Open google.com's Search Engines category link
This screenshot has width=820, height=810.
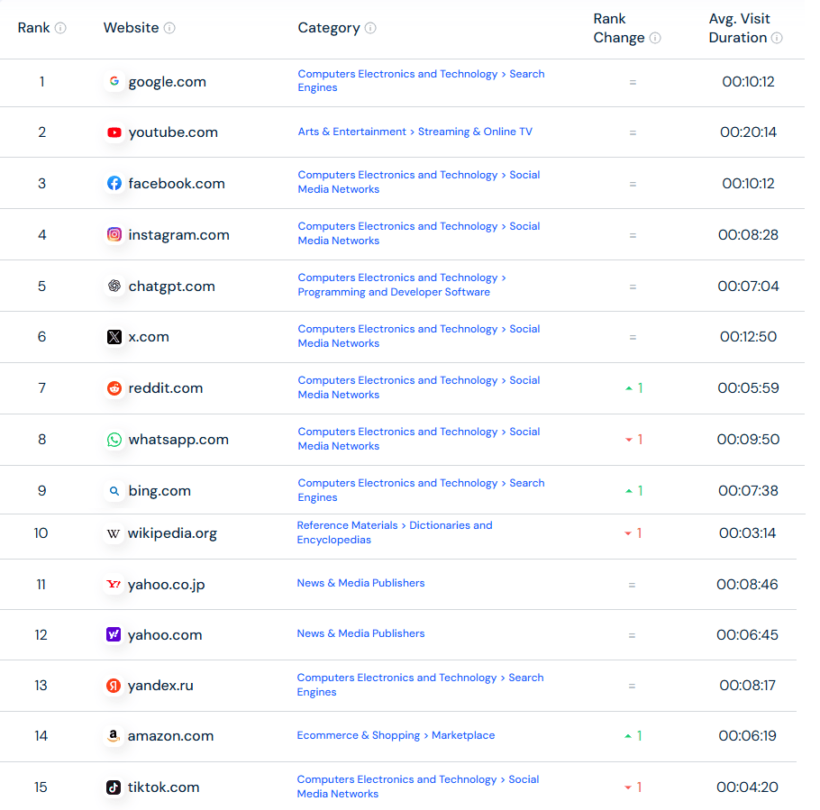(421, 80)
